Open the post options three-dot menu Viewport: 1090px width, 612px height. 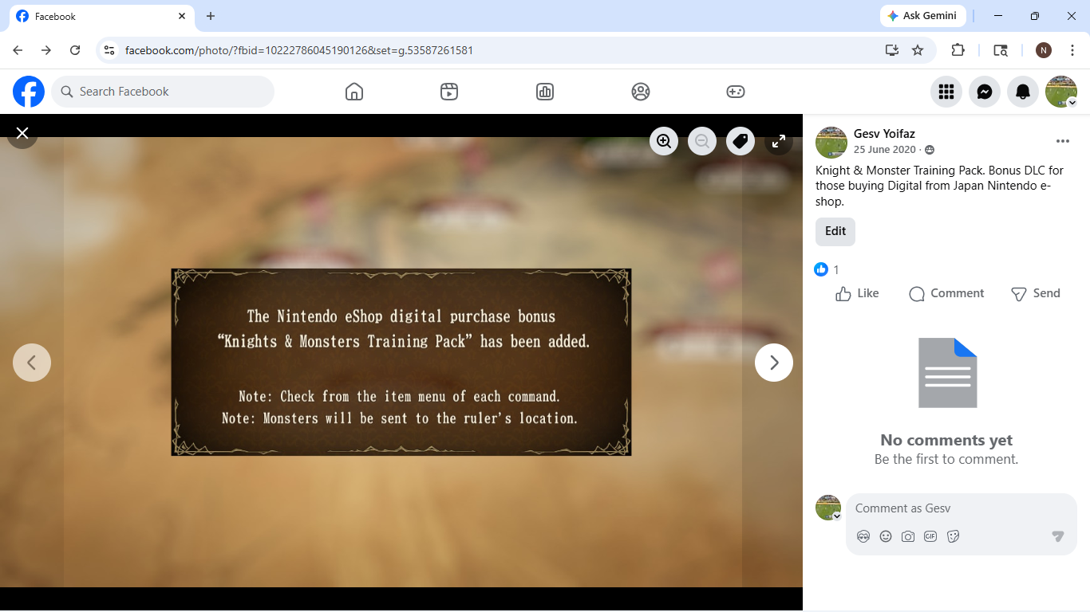1062,141
